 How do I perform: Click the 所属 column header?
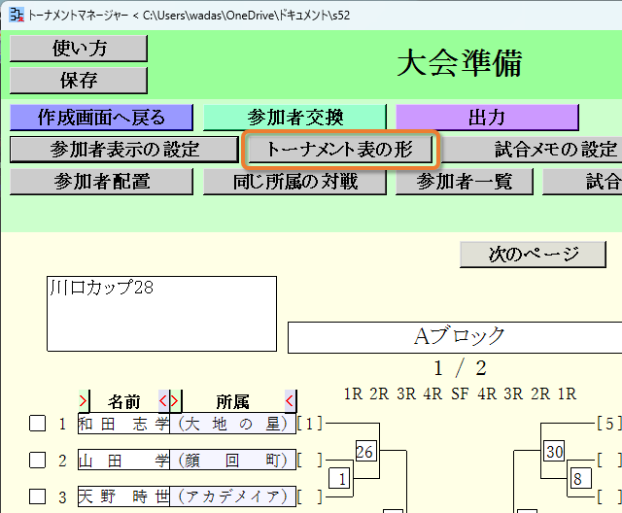[233, 402]
